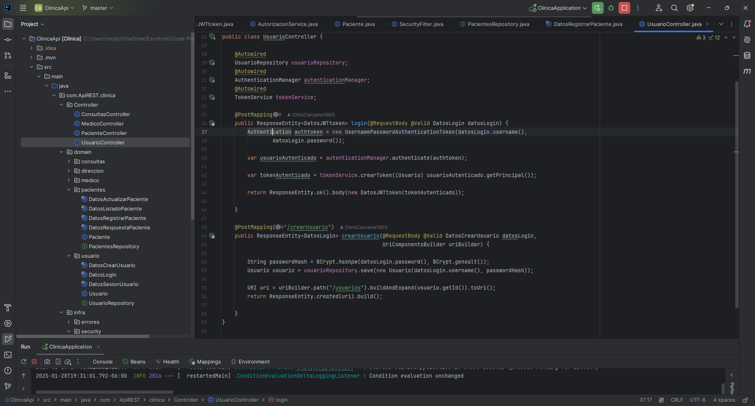Close the ClinicaApplication run tab

coord(98,347)
